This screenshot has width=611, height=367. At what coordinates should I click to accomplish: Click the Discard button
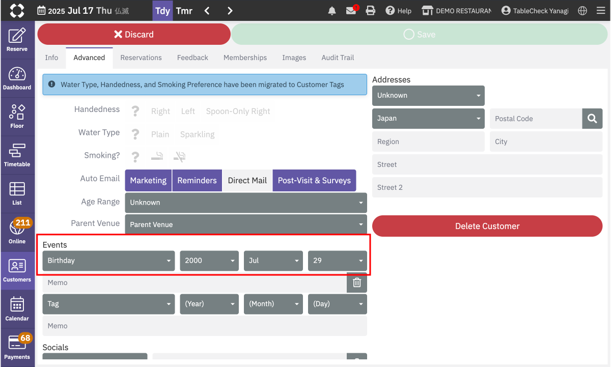pyautogui.click(x=134, y=34)
